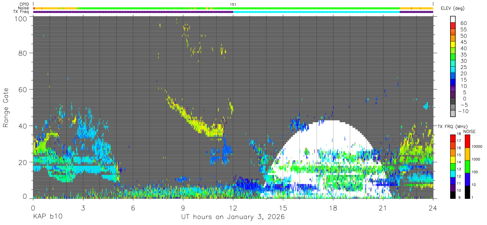This screenshot has width=487, height=225.
Task: Click the Range Gate axis title
Action: [x=6, y=107]
